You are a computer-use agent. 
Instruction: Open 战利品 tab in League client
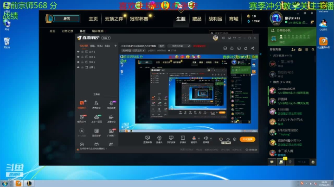click(215, 19)
